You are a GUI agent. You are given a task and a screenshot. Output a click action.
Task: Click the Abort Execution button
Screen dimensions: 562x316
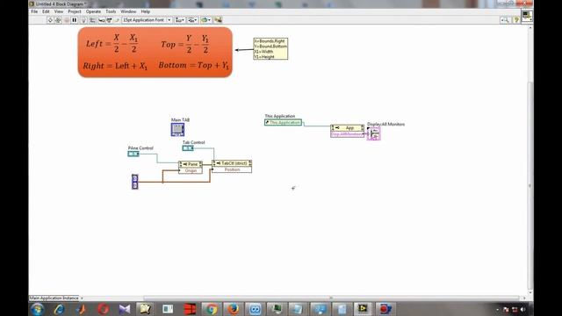[67, 20]
